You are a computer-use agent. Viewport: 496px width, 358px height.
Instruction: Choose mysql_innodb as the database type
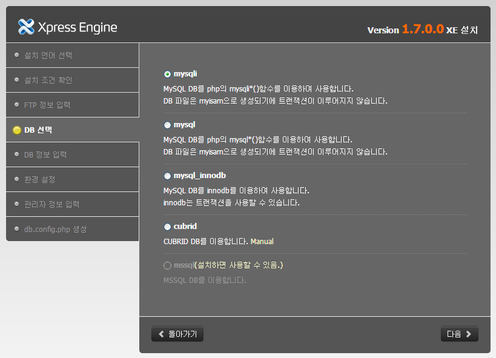click(166, 176)
